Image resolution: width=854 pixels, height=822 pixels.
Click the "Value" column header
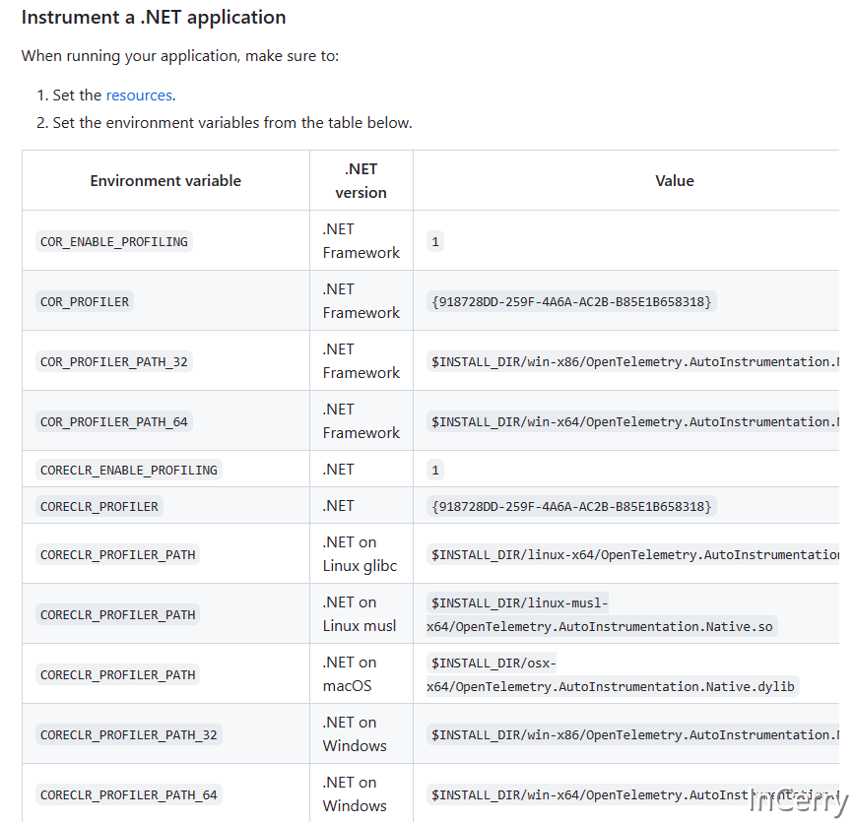point(674,181)
